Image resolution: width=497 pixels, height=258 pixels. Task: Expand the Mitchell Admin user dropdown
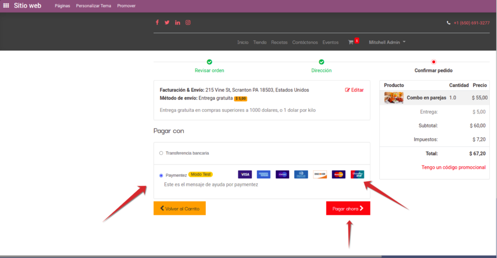pyautogui.click(x=387, y=42)
